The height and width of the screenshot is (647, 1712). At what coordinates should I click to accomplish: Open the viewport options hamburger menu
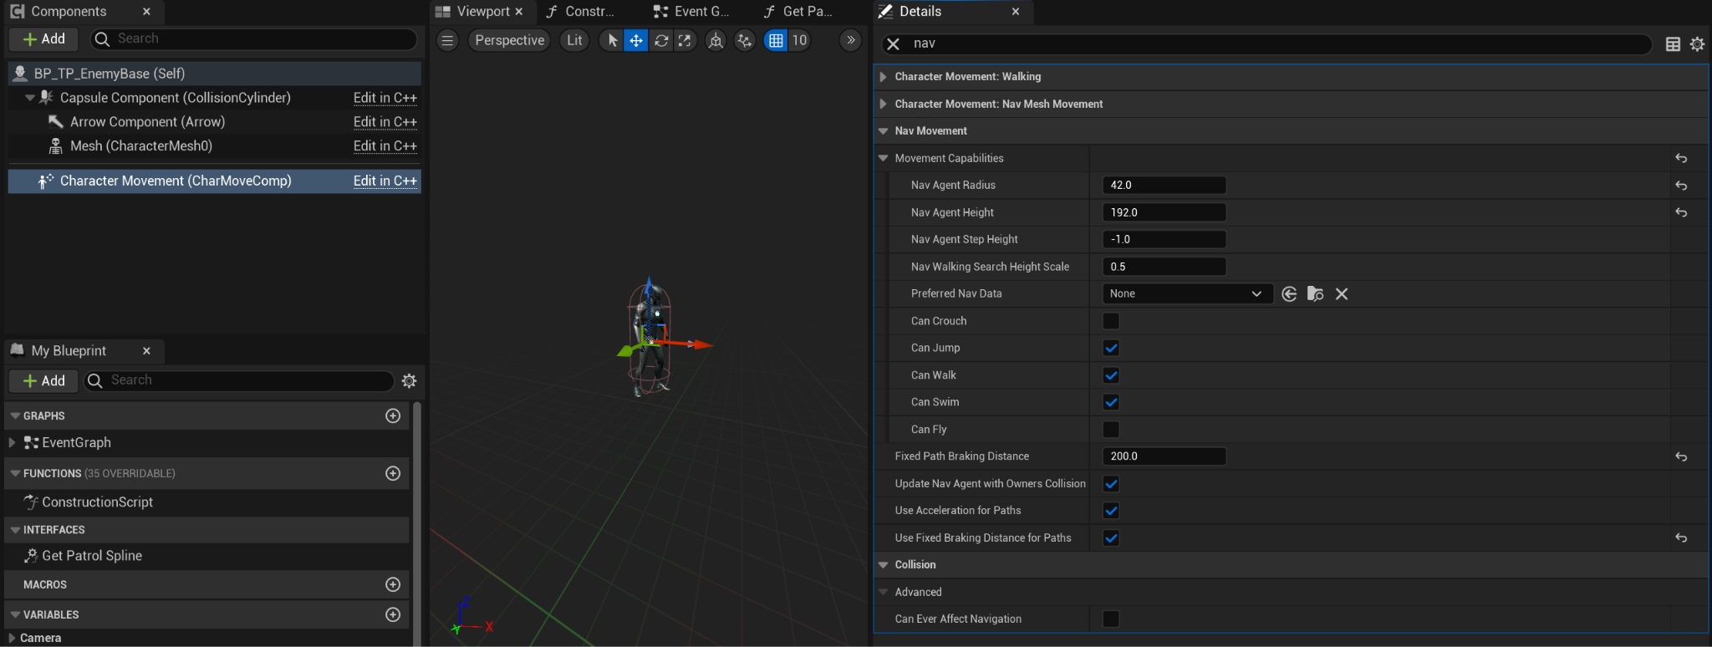448,40
